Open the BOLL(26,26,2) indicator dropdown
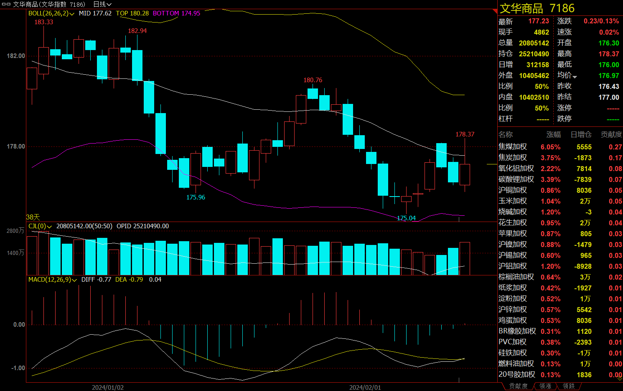This screenshot has height=391, width=623. 51,13
